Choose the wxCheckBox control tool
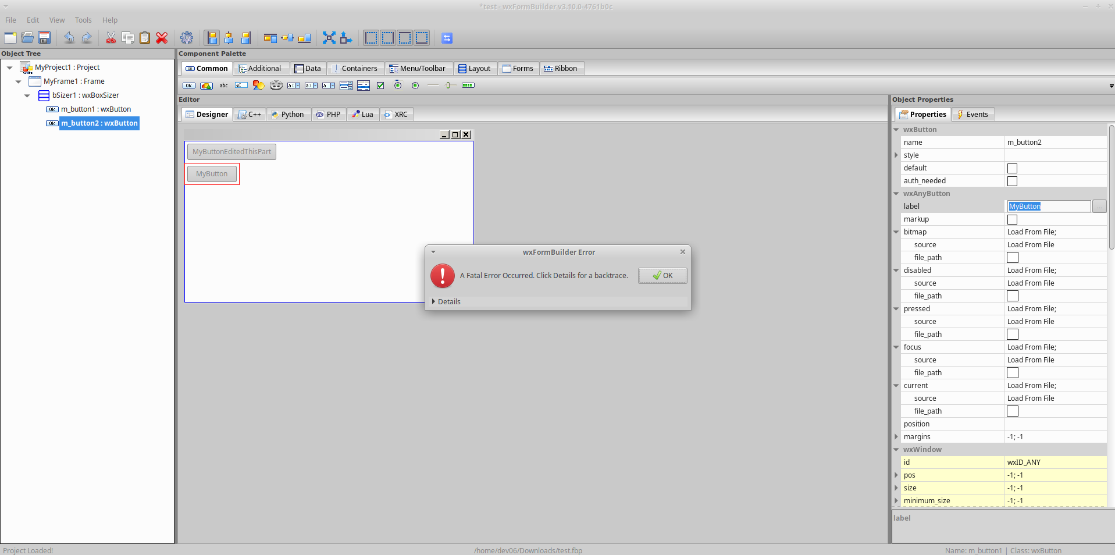The height and width of the screenshot is (555, 1115). tap(380, 85)
